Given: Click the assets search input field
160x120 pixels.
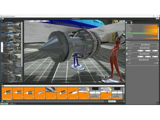Looking at the screenshot, I should tap(64, 86).
